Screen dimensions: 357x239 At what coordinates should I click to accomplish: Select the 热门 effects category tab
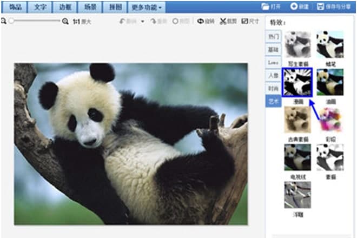[274, 37]
